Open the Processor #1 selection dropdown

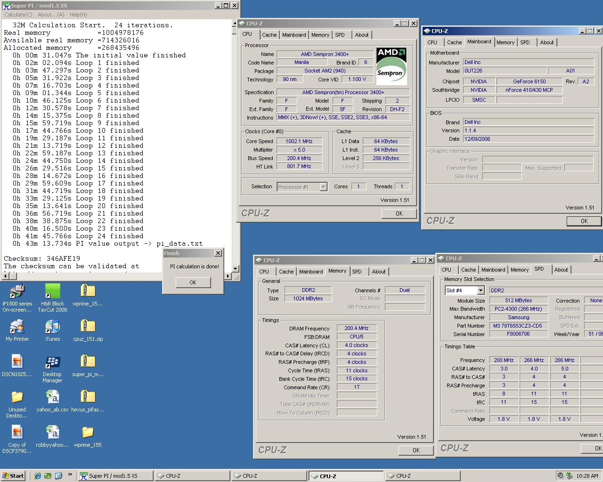pos(323,187)
